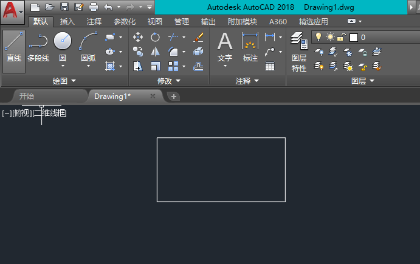Select the Hatch tool
The height and width of the screenshot is (264, 420).
(110, 66)
